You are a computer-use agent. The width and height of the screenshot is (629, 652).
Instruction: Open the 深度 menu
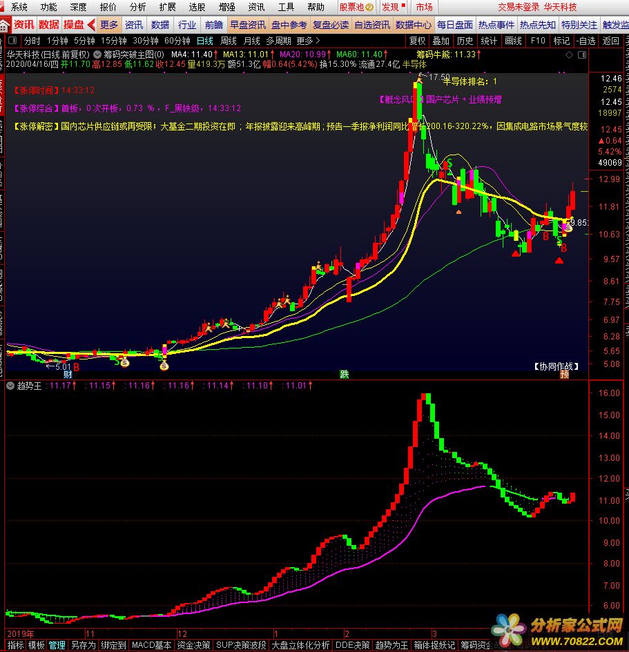(78, 7)
